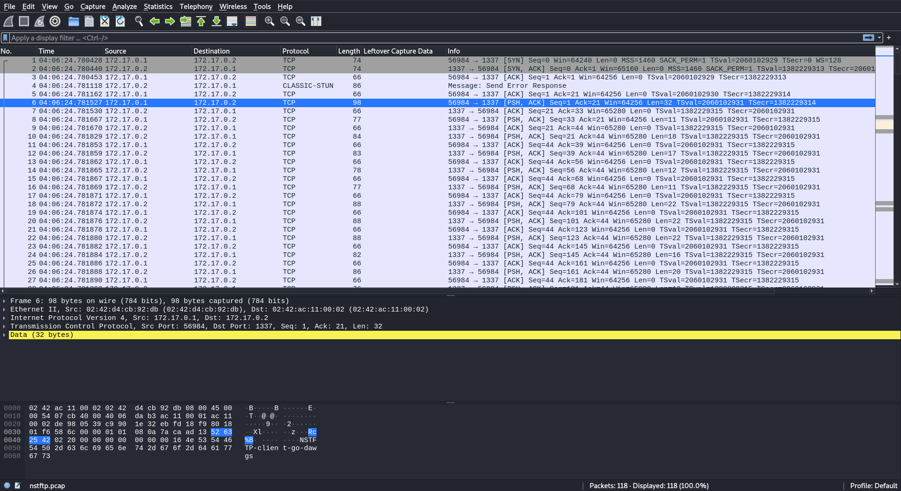Apply the display filter arrow button
This screenshot has height=491, width=901.
click(x=869, y=38)
